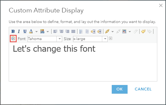
Task: Open foreground color dropdown arrow
Action: pyautogui.click(x=37, y=32)
